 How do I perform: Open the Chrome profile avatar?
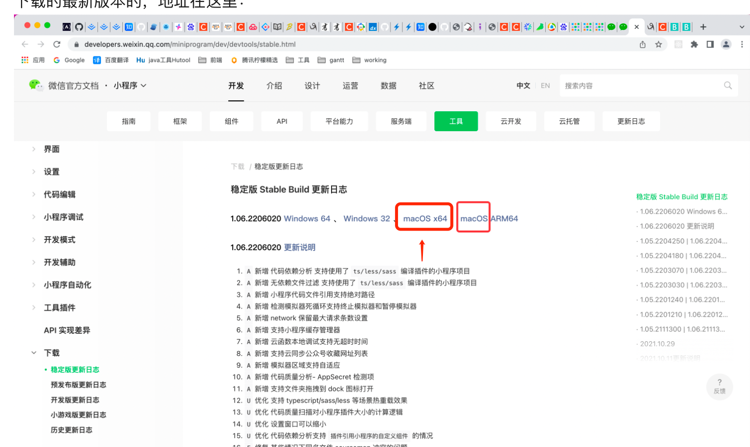click(726, 44)
